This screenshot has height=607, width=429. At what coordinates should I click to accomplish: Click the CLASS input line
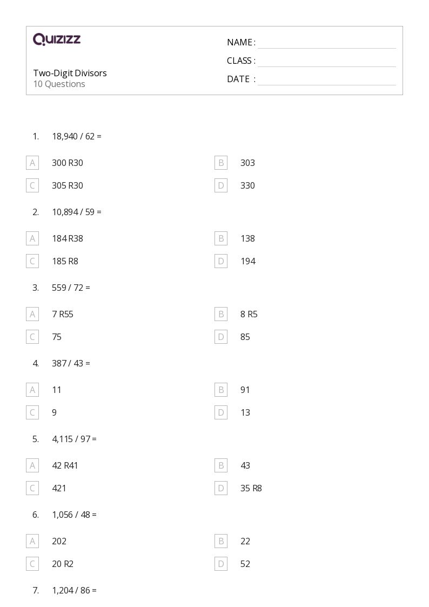click(x=327, y=62)
